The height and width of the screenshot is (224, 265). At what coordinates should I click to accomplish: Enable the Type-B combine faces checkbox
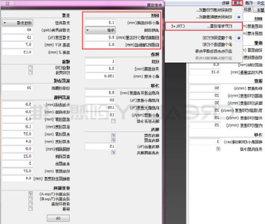30,198
